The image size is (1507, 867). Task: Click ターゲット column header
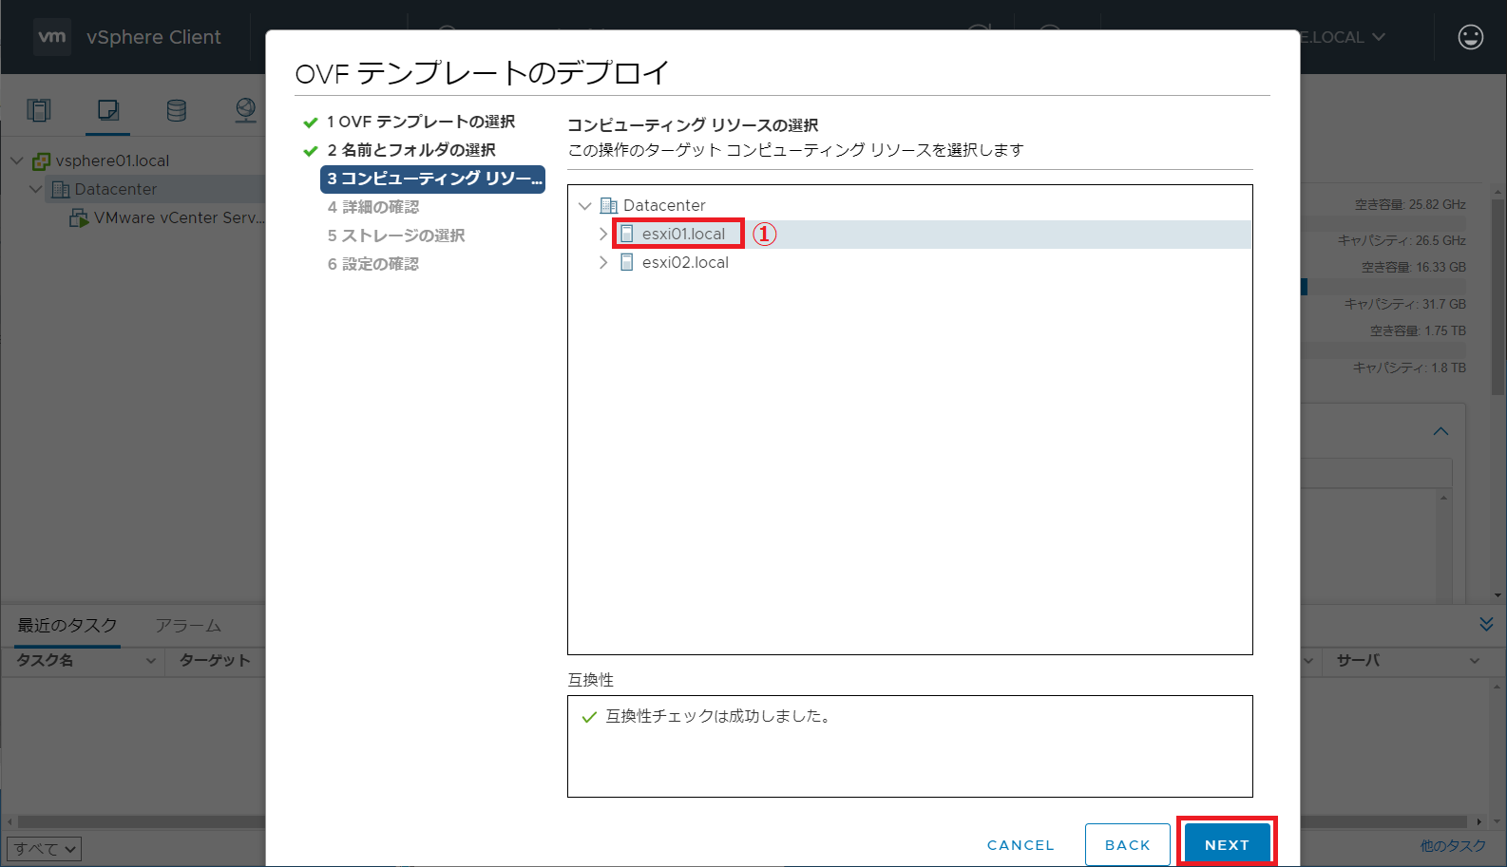coord(215,661)
